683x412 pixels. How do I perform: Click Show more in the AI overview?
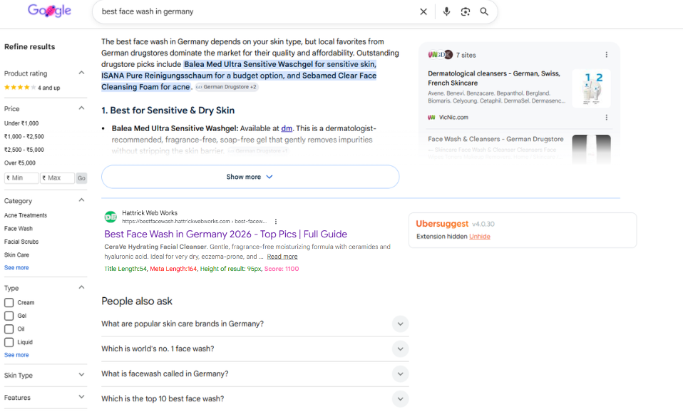coord(250,177)
